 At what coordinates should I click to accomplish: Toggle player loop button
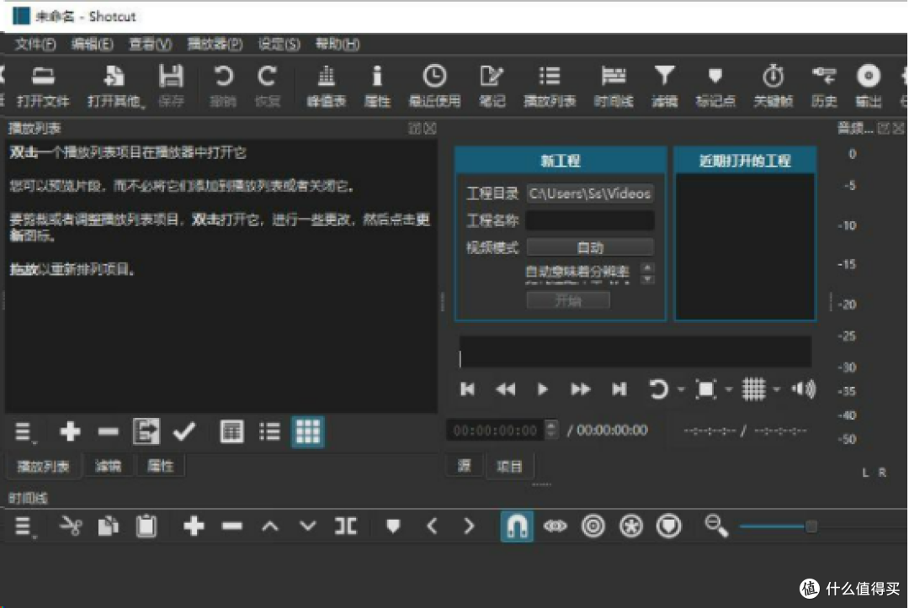click(658, 389)
